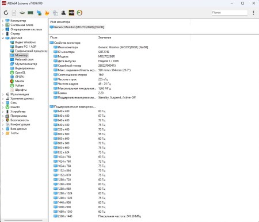
Task: Select the Монитор tree item
Action: [x=21, y=55]
